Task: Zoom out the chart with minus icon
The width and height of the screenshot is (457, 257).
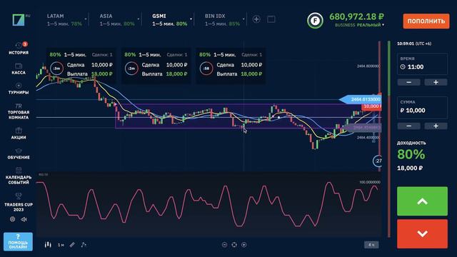Action: (x=224, y=245)
